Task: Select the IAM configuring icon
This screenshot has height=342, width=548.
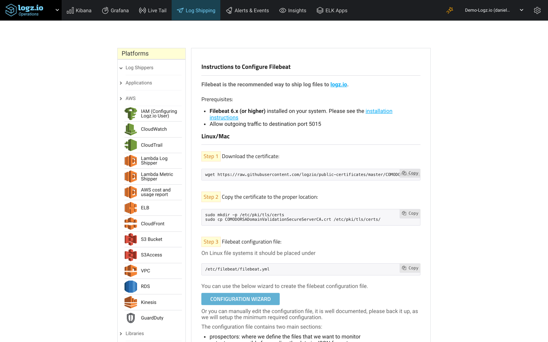Action: pos(131,114)
